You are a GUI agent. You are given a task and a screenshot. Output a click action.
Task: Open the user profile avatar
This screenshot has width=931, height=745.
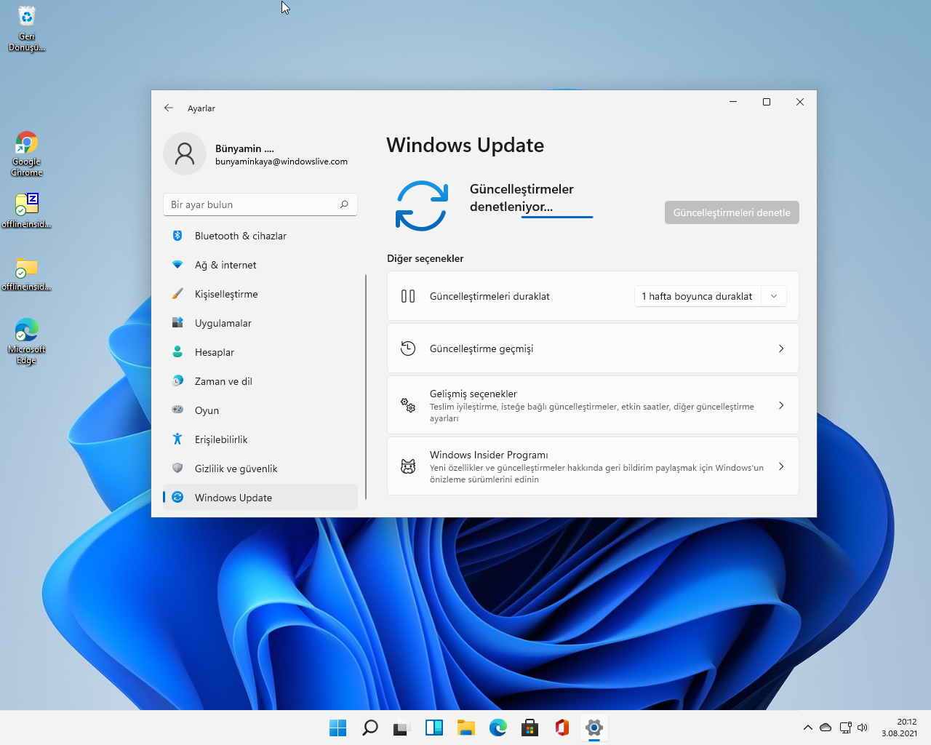pos(185,154)
